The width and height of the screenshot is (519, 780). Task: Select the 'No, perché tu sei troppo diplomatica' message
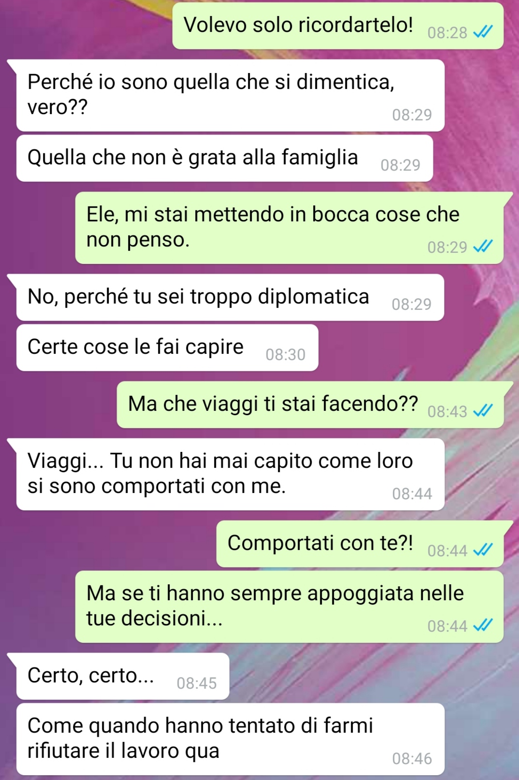point(230,297)
